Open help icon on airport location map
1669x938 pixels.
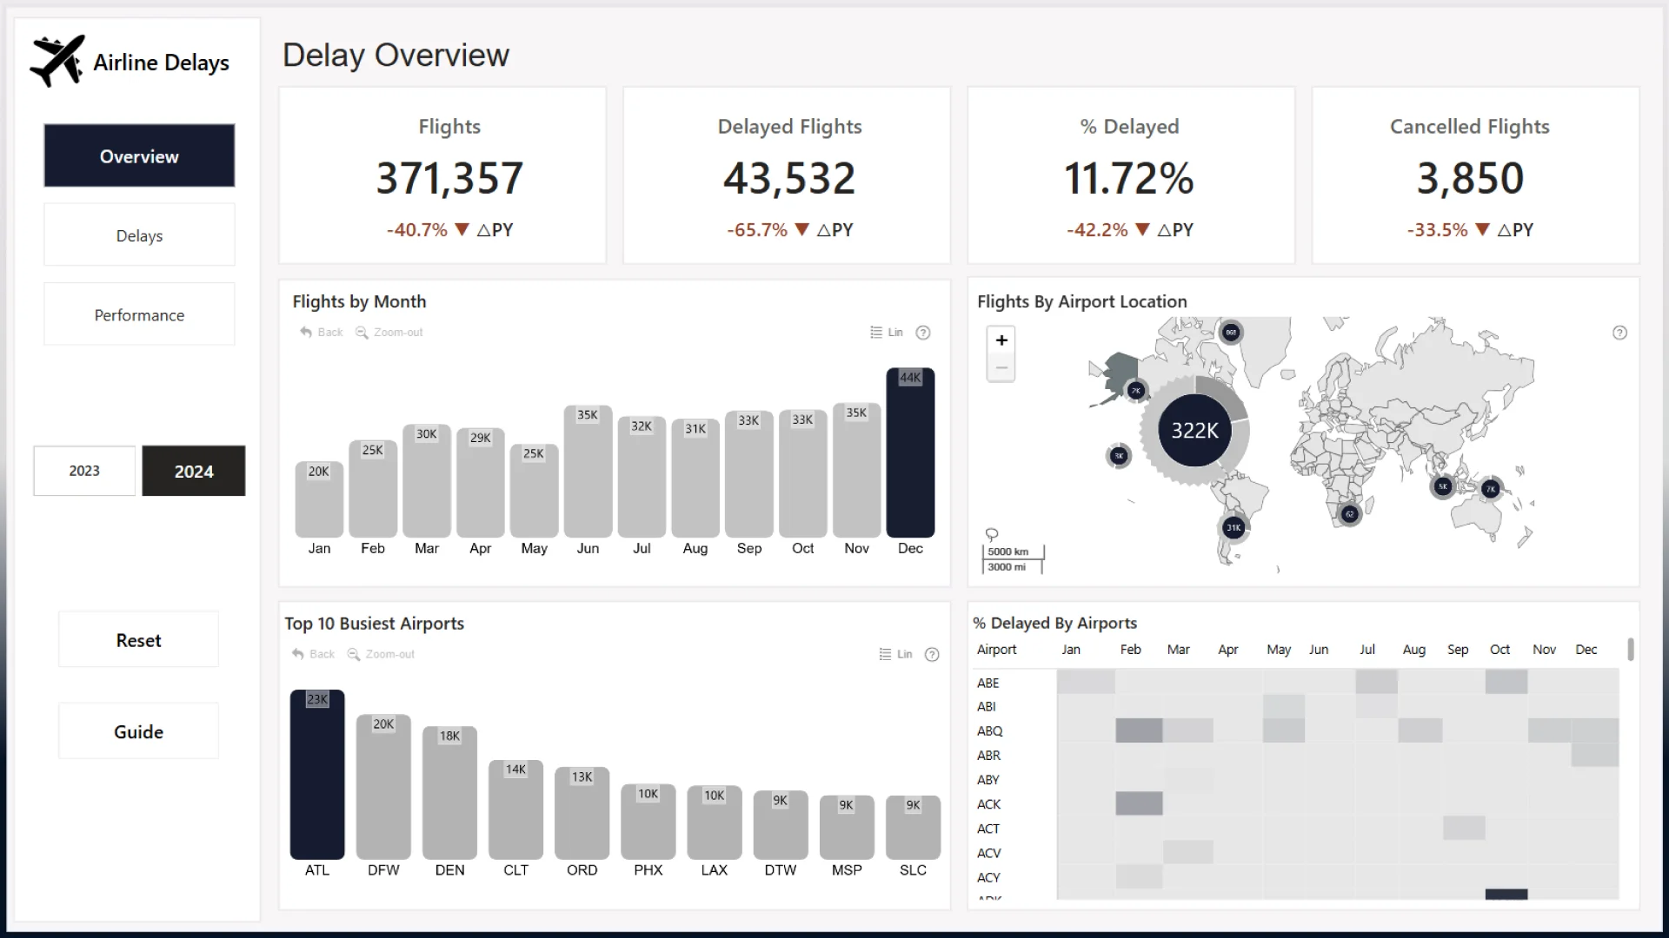(1619, 333)
